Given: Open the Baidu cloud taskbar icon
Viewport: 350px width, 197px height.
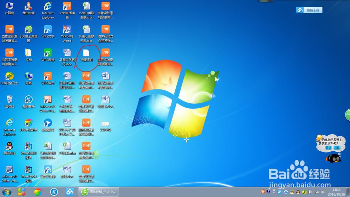Looking at the screenshot, I should click(x=70, y=192).
